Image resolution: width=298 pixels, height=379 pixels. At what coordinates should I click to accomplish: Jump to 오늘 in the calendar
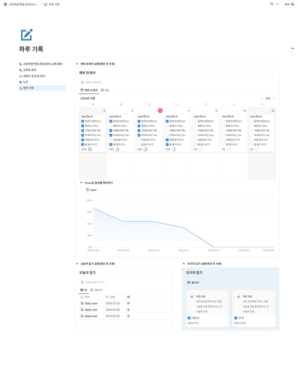click(x=267, y=98)
